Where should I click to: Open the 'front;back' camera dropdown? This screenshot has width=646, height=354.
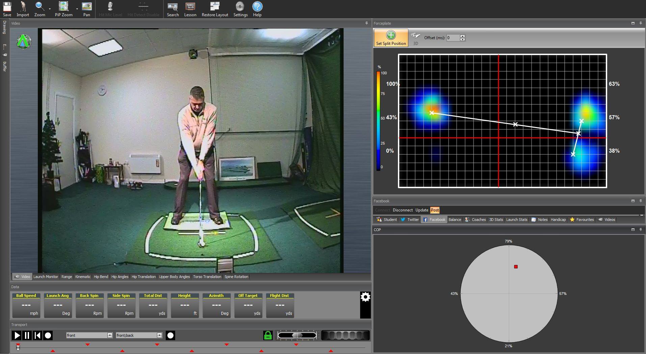[159, 335]
